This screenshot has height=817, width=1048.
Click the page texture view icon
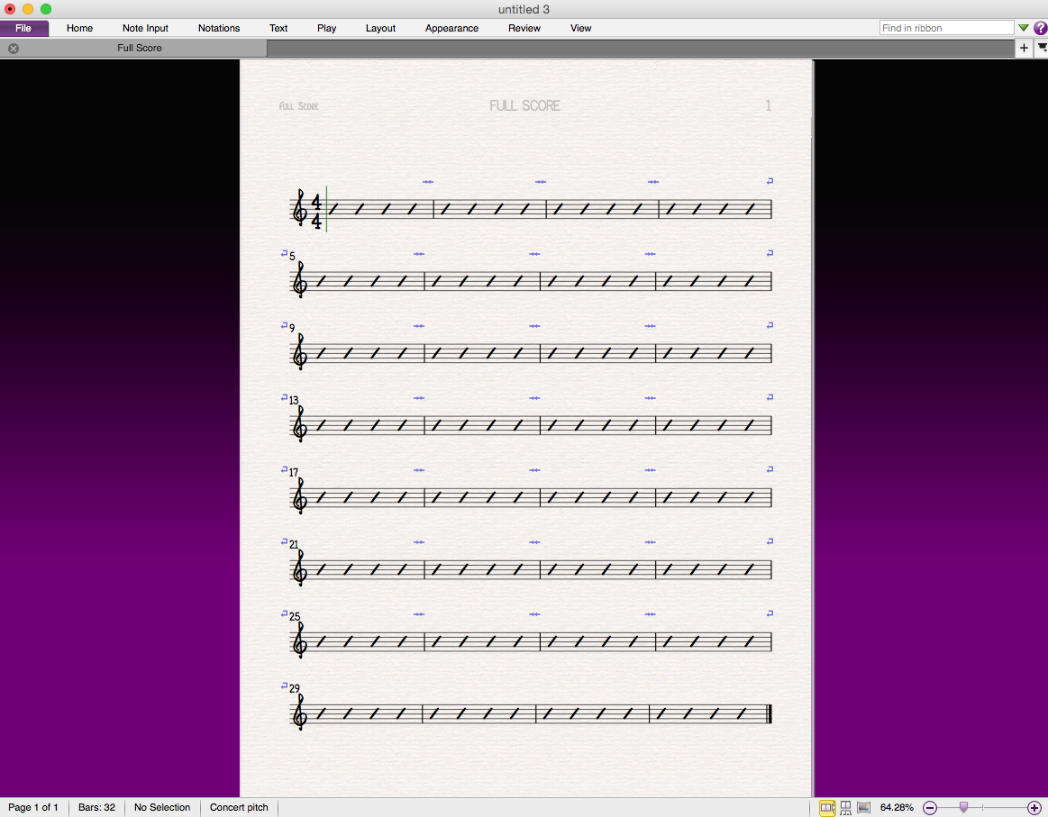click(x=863, y=808)
